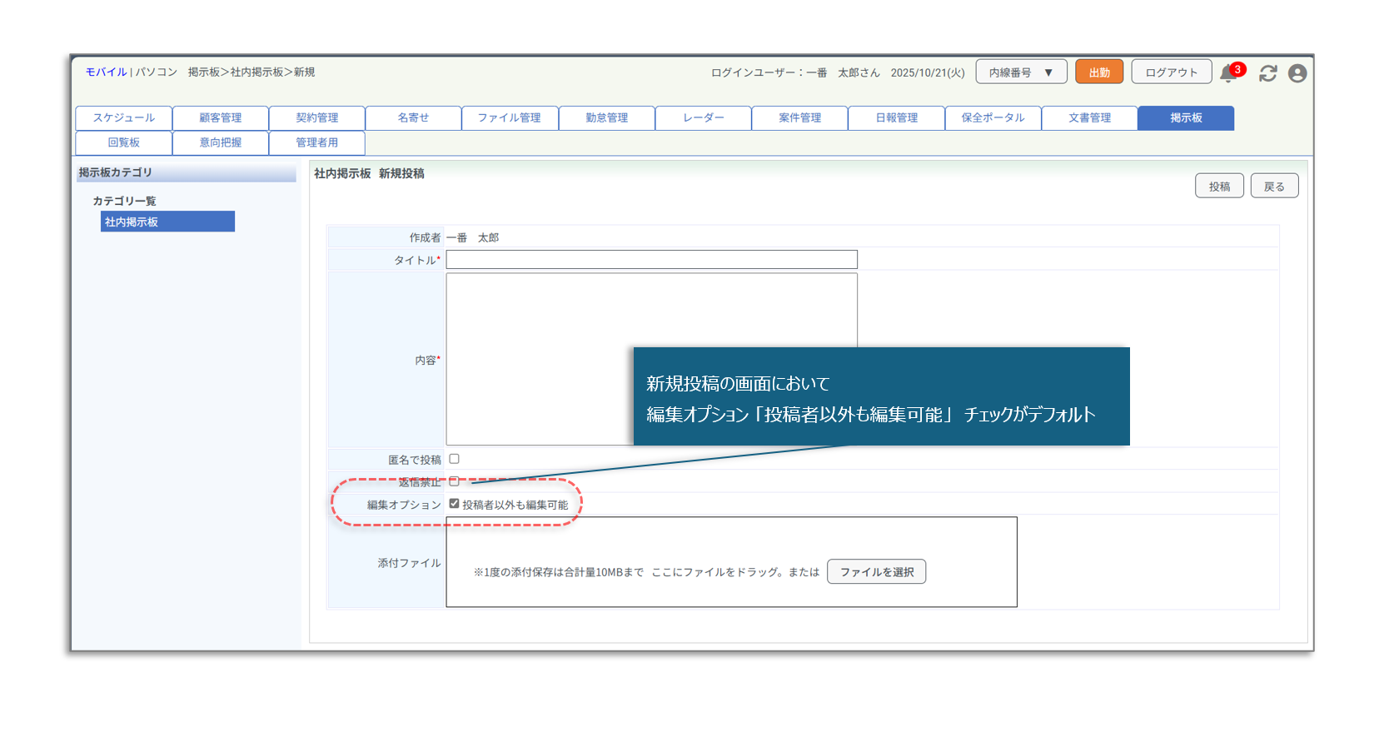Uncheck 投稿者以外も編集可能 option
The width and height of the screenshot is (1394, 732).
coord(454,504)
